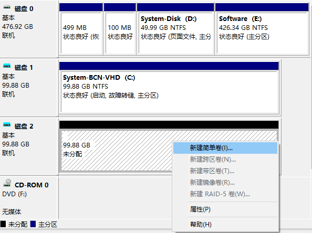The image size is (312, 233).
Task: Click the 99.88 GB size under 磁盘 1
Action: coord(16,86)
